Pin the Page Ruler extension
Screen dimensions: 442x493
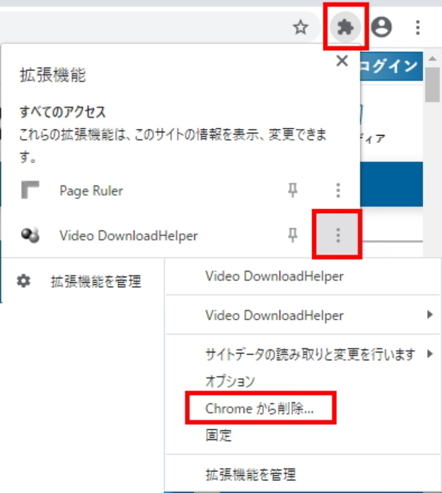pos(293,191)
